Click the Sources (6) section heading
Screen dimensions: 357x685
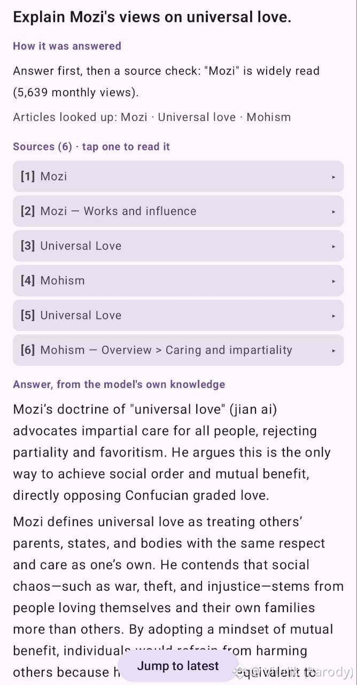(91, 147)
